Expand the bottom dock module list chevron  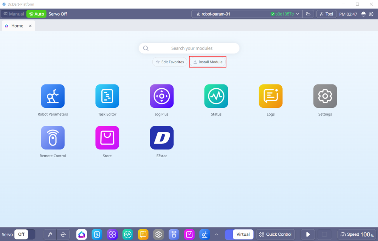(x=216, y=235)
